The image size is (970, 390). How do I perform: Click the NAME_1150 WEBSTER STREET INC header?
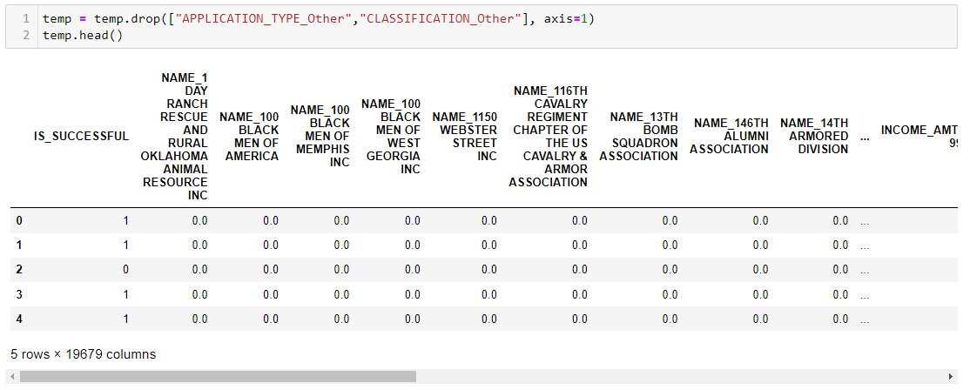coord(464,137)
